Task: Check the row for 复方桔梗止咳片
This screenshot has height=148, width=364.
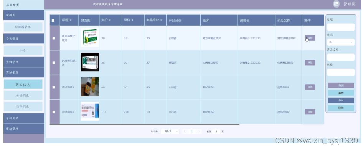Action: tap(54, 38)
